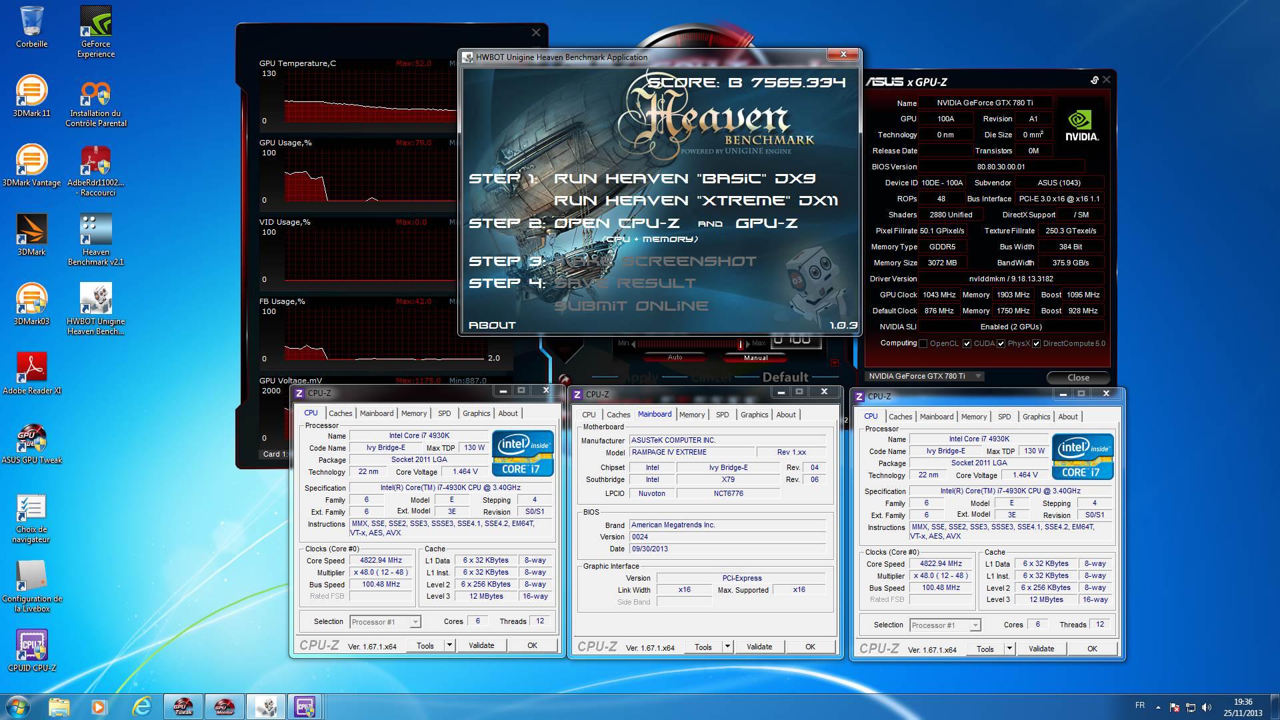Screen dimensions: 1280x720
Task: Expand Tools dropdown arrow in left CPU-Z
Action: [449, 645]
